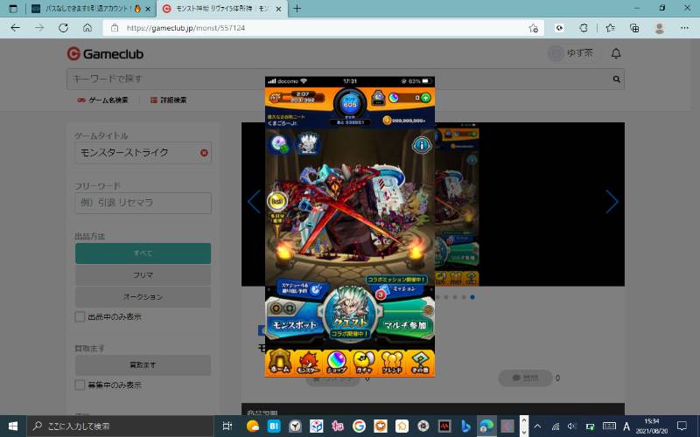Focus the gameclub.jp address bar
The height and width of the screenshot is (437, 700).
[321, 28]
